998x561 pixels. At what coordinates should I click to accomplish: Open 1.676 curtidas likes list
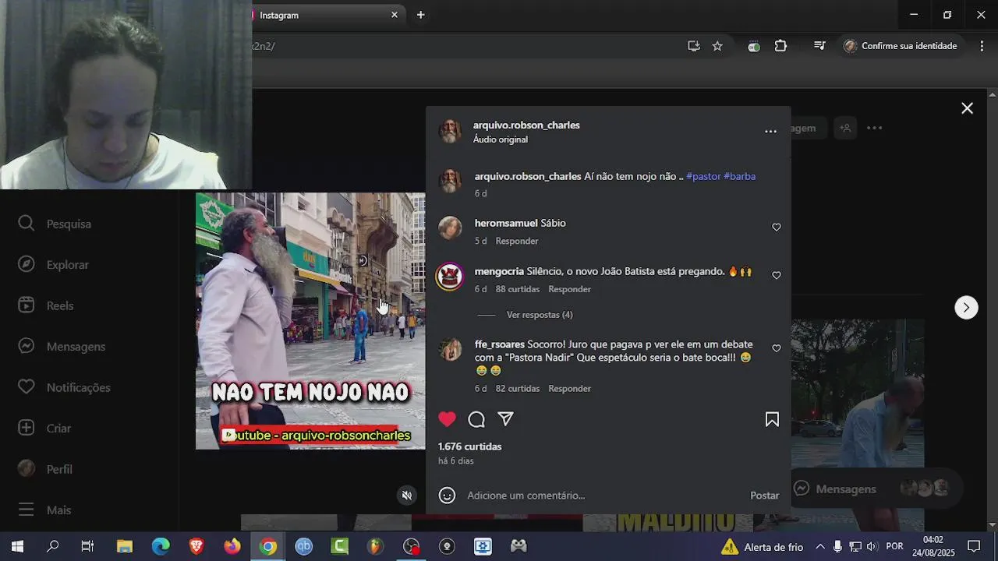tap(469, 446)
